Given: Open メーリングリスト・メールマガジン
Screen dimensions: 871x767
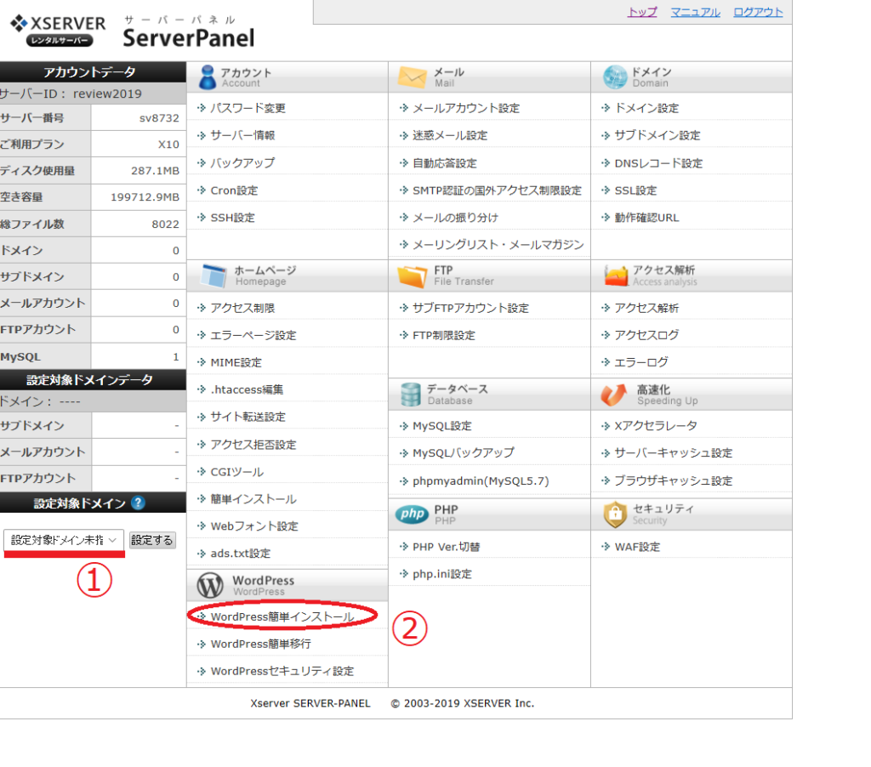Looking at the screenshot, I should [x=498, y=245].
